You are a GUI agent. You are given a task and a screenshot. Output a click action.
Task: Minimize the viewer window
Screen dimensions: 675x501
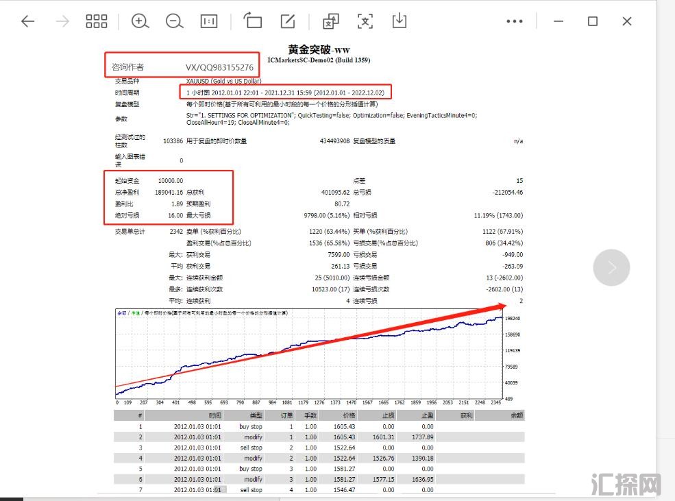559,21
